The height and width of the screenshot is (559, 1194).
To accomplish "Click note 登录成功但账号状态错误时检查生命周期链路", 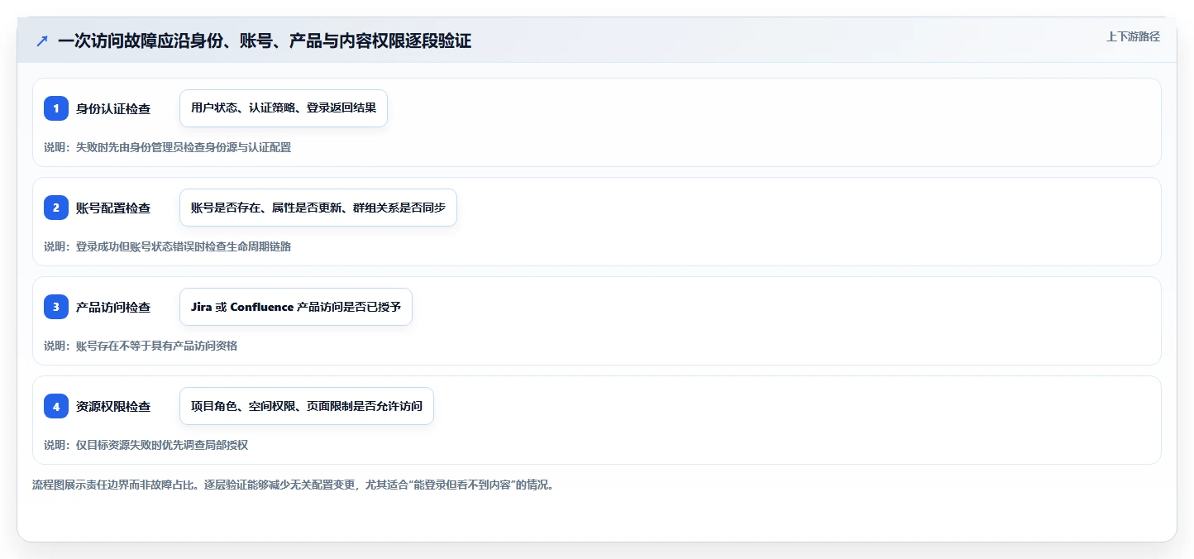I will 168,246.
